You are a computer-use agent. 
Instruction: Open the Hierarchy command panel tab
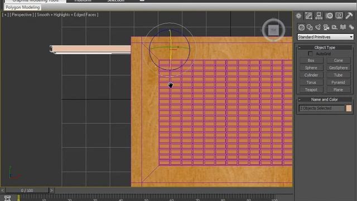pyautogui.click(x=319, y=16)
